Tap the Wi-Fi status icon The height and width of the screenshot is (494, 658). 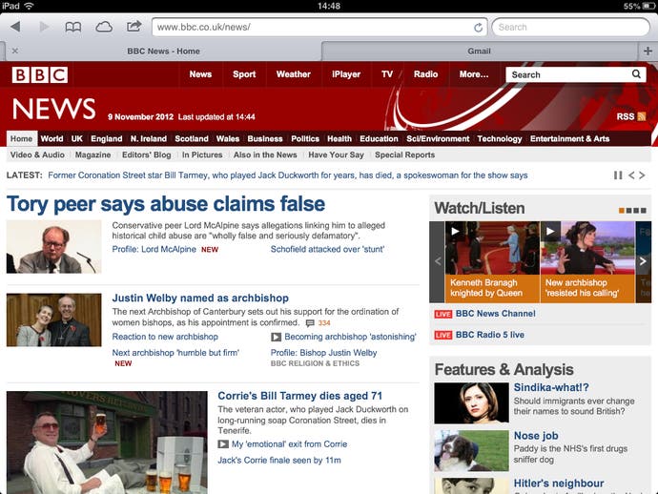click(29, 6)
